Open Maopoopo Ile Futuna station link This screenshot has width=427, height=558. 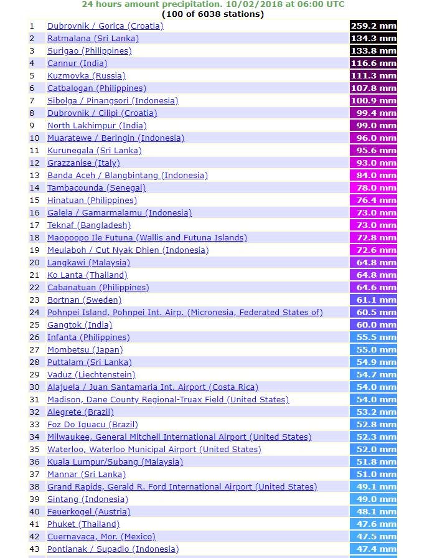tap(147, 238)
